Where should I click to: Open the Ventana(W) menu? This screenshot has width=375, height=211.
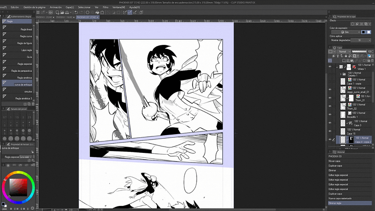[x=119, y=7]
